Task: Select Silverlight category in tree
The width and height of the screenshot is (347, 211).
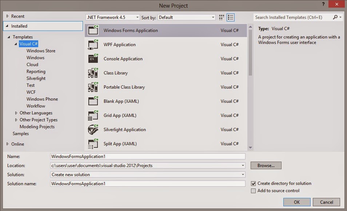Action: click(36, 78)
